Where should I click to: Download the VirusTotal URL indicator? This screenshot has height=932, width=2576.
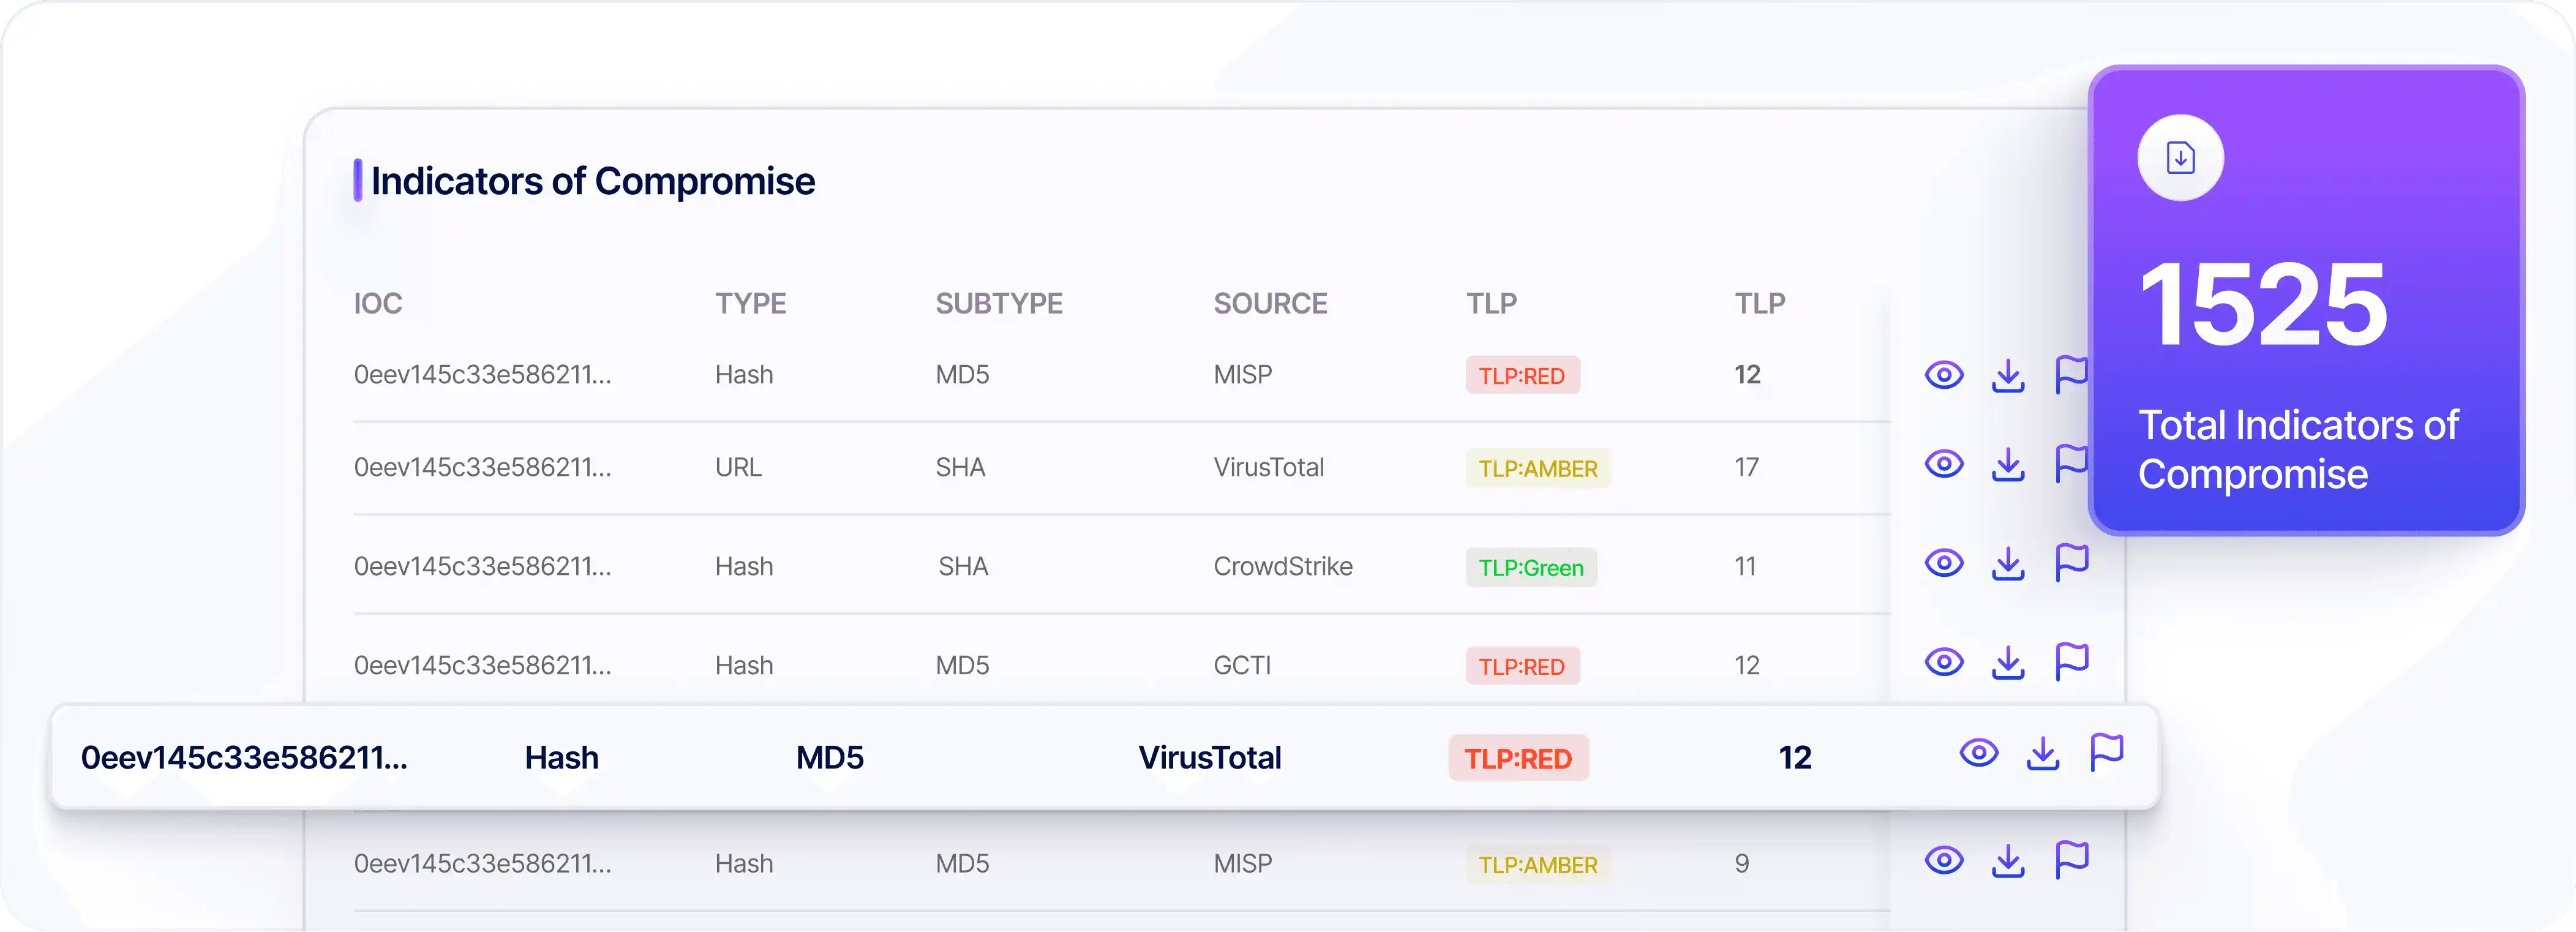point(2008,464)
